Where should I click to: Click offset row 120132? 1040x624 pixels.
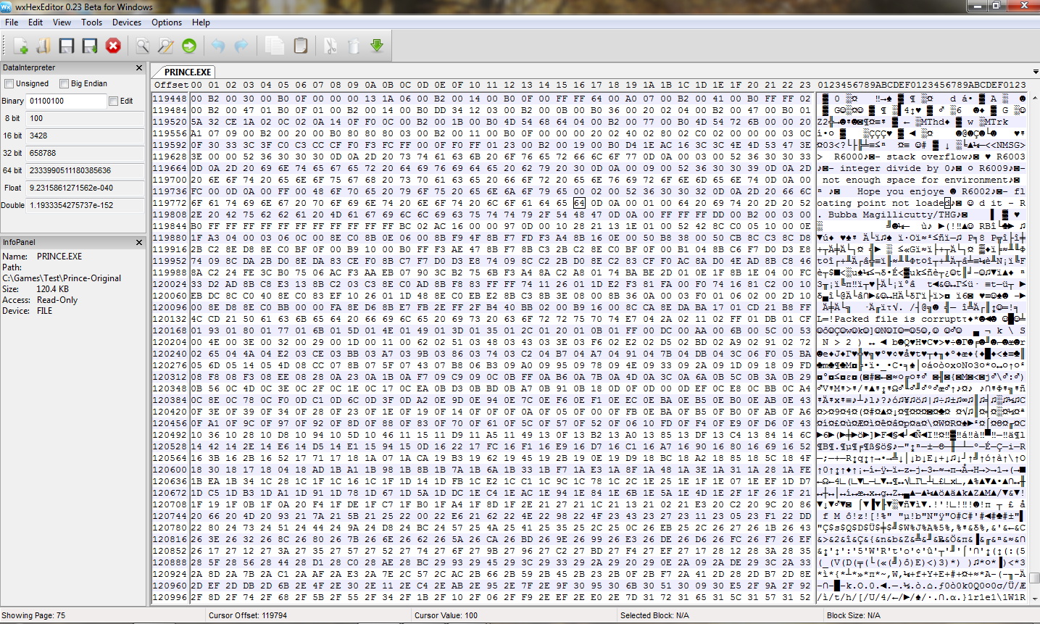[x=170, y=319]
